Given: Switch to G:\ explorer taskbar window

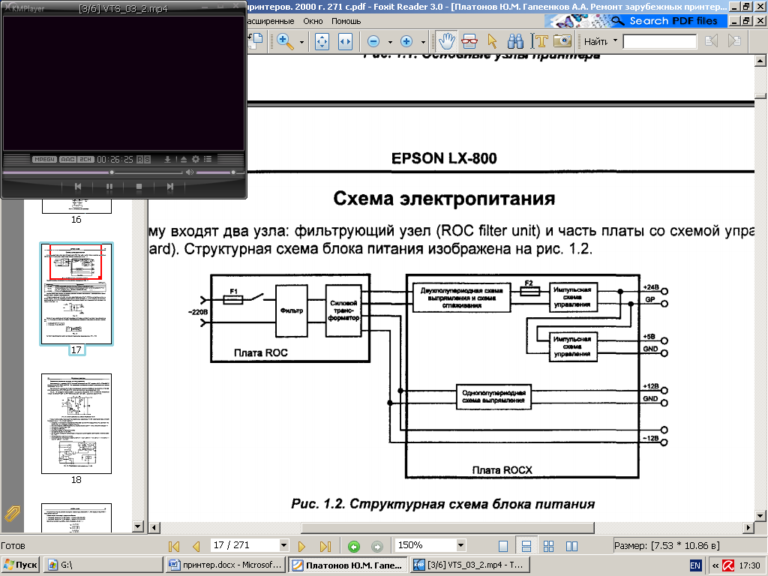Looking at the screenshot, I should click(x=103, y=565).
